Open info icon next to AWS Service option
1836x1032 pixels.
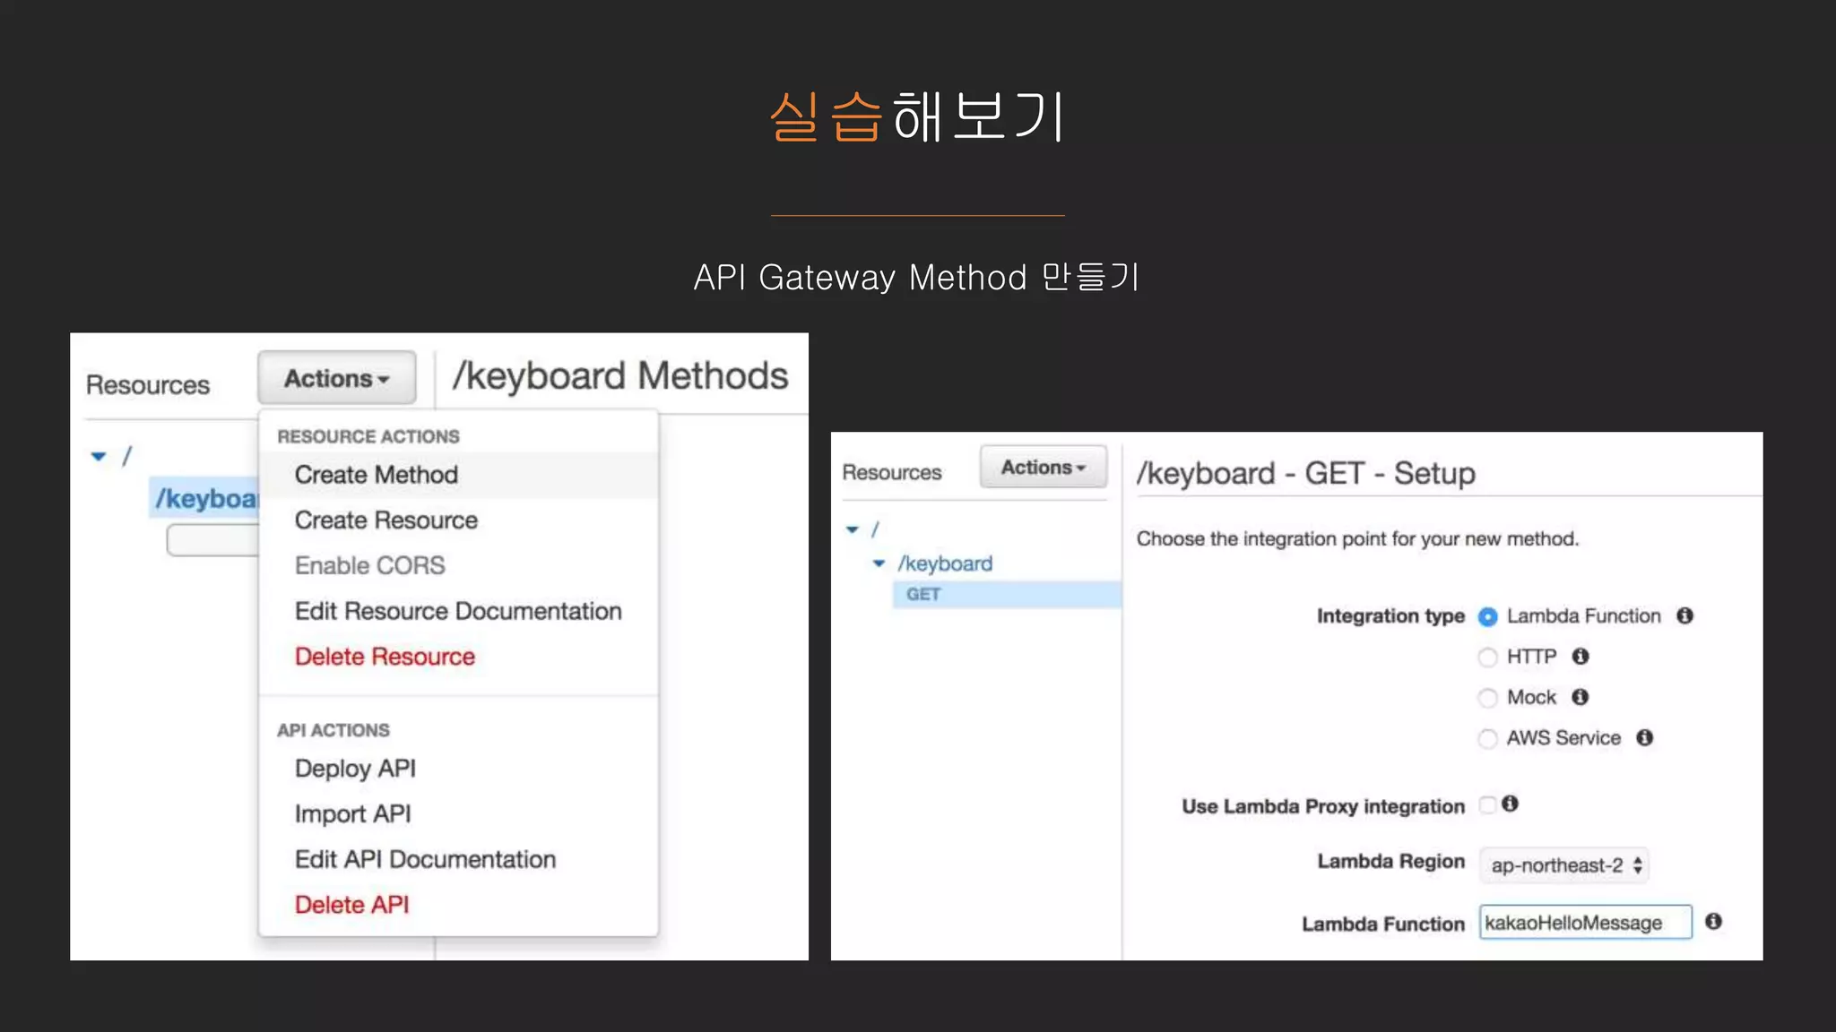[x=1645, y=737]
